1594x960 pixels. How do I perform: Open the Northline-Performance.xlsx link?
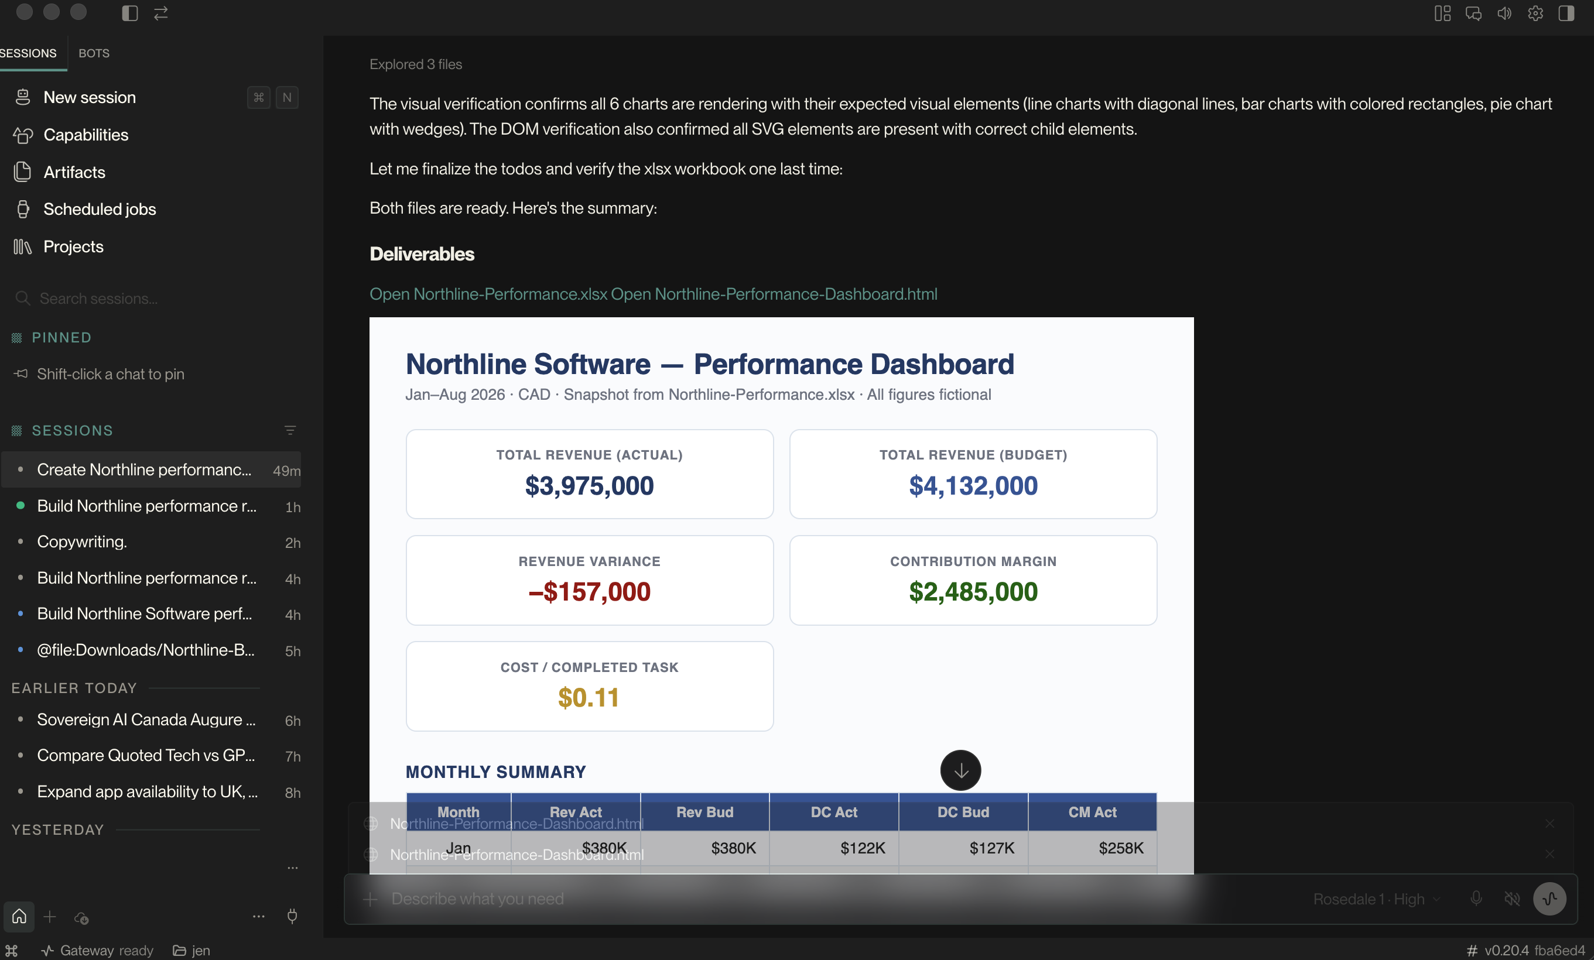[x=488, y=294]
